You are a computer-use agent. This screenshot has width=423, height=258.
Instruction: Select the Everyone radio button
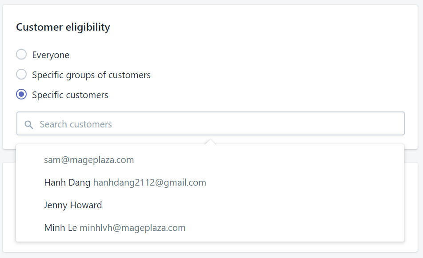tap(21, 54)
